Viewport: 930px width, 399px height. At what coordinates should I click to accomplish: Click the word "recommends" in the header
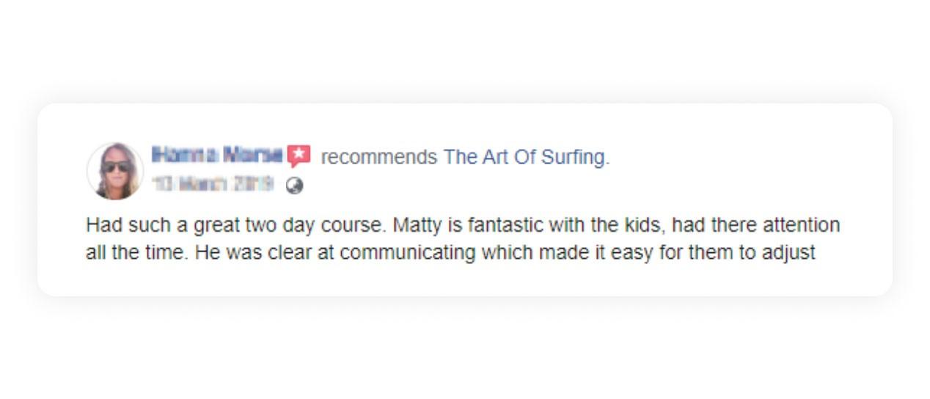coord(378,157)
